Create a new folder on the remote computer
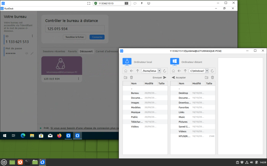Viewport: 267px width, 166px height. coord(206,77)
